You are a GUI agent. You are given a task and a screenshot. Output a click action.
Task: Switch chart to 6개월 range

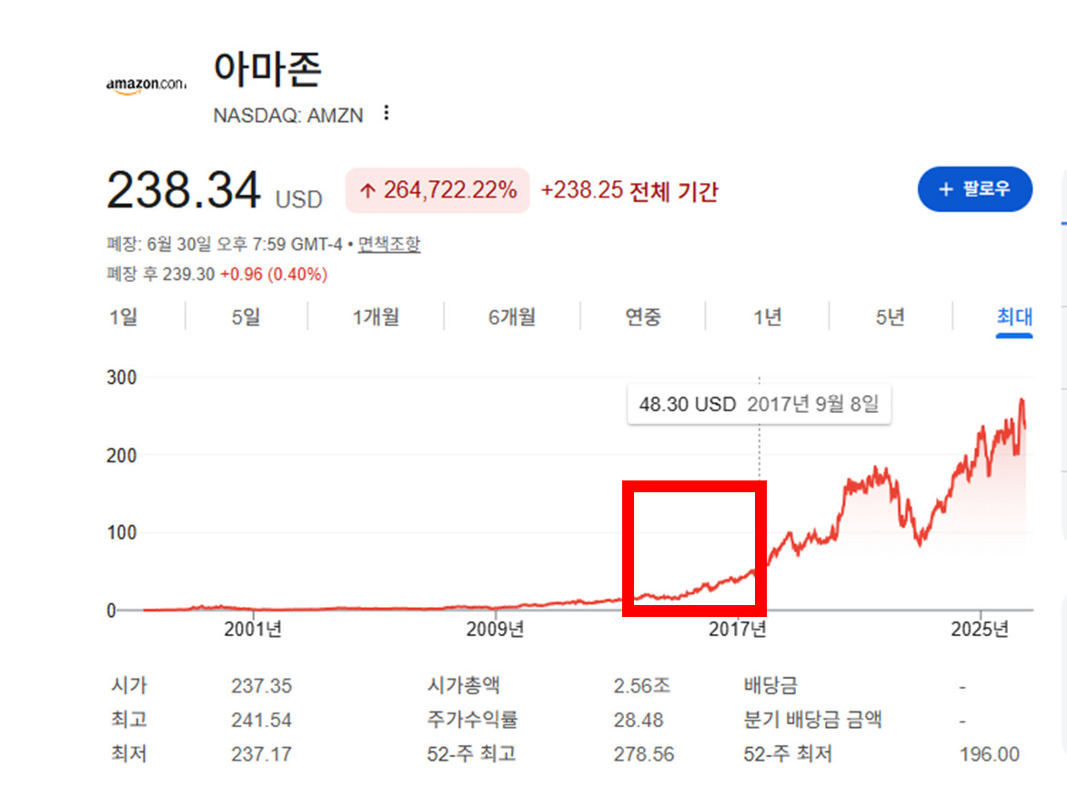512,317
